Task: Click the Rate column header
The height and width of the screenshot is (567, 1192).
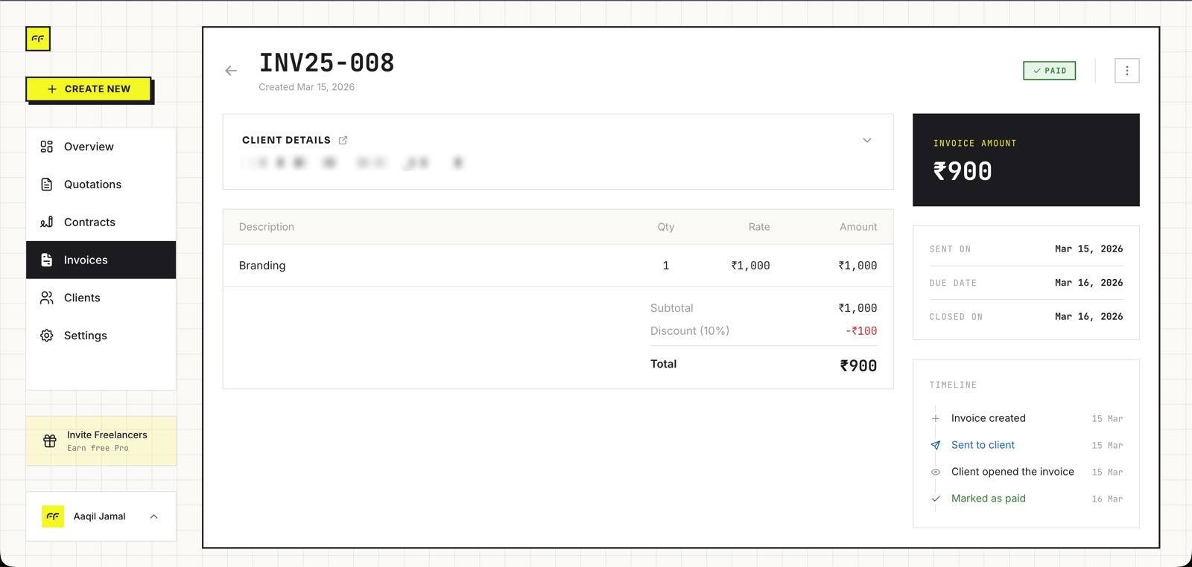Action: point(759,227)
